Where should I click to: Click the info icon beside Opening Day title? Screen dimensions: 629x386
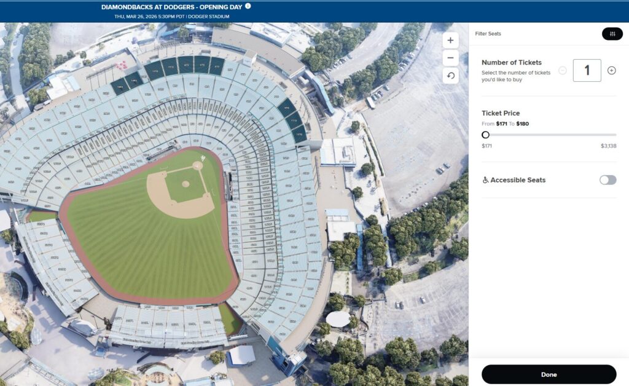[x=248, y=6]
